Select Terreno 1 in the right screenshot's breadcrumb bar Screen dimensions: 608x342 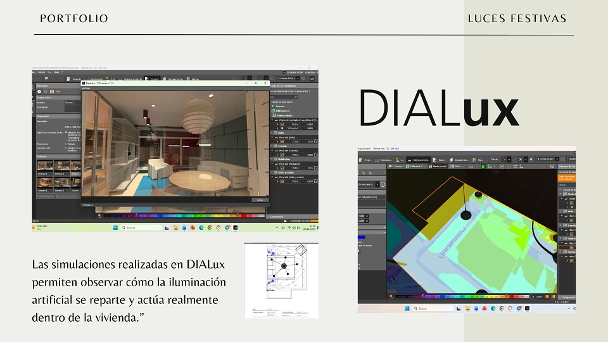click(396, 167)
